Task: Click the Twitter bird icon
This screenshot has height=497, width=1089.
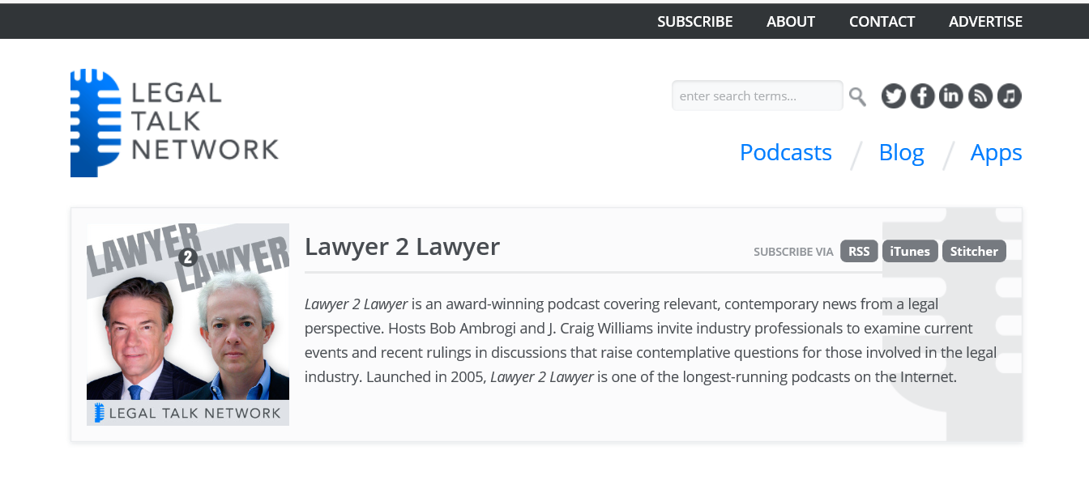Action: point(893,96)
